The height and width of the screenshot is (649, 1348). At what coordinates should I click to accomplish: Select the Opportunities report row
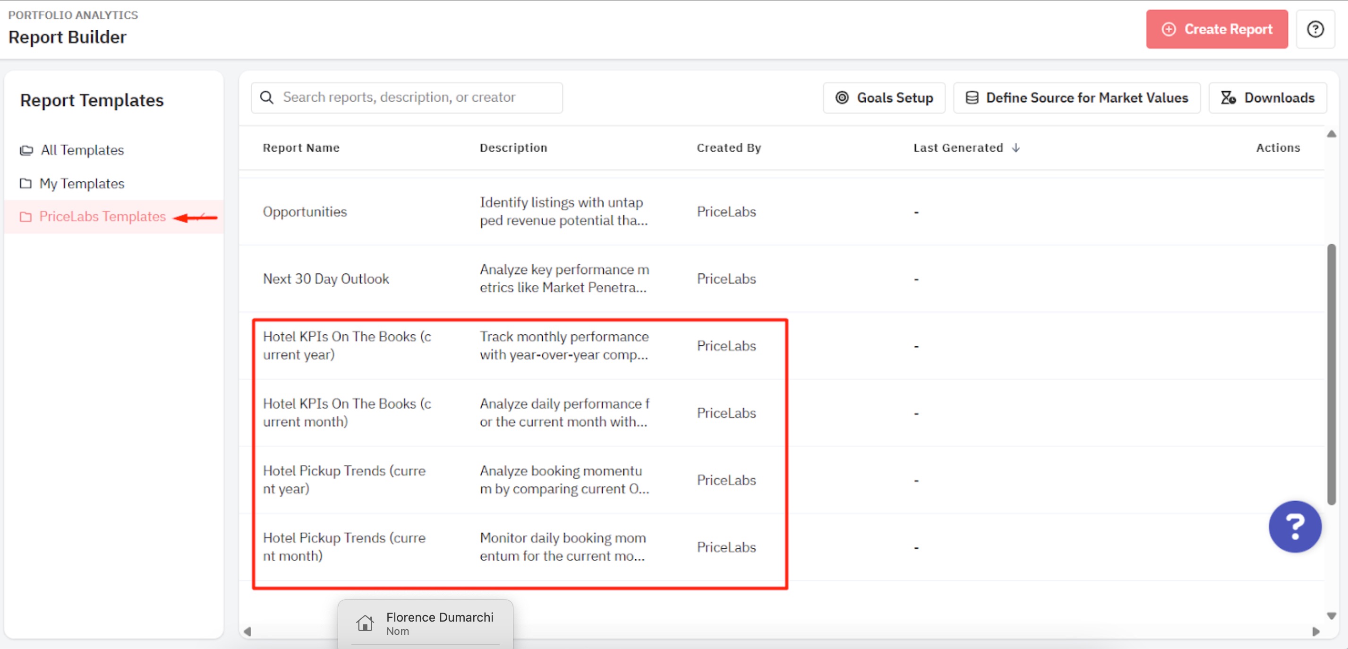coord(782,212)
